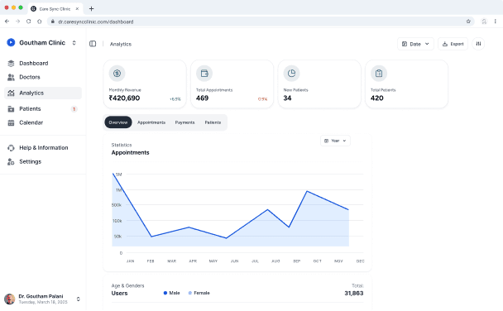
Task: Click the Female legend color dot
Action: 190,293
